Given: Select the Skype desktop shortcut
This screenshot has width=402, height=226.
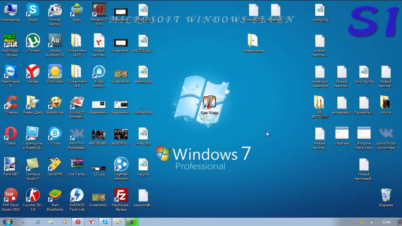Looking at the screenshot, I should pyautogui.click(x=33, y=13).
